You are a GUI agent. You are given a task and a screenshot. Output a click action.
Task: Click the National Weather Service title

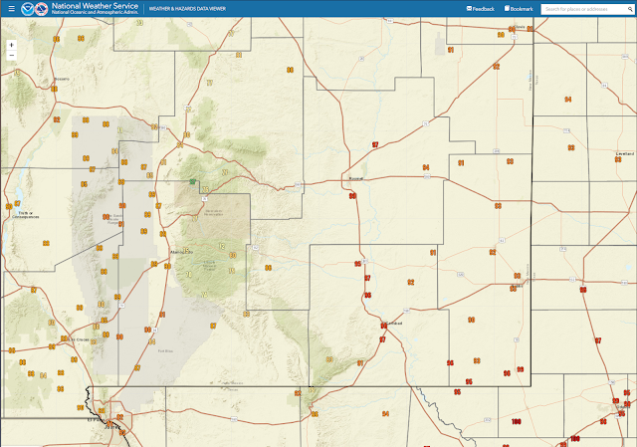(x=95, y=6)
